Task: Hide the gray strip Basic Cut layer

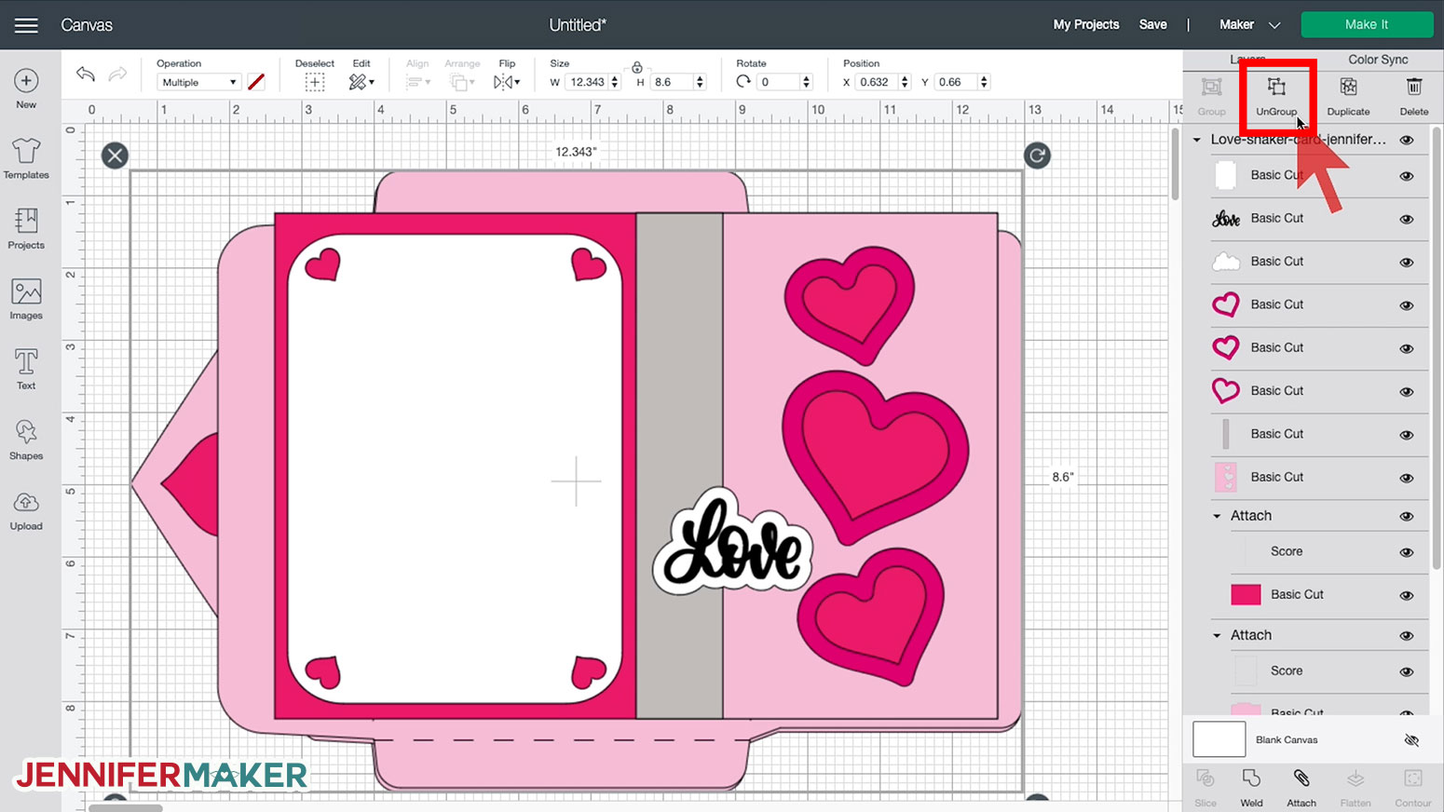Action: (1407, 435)
